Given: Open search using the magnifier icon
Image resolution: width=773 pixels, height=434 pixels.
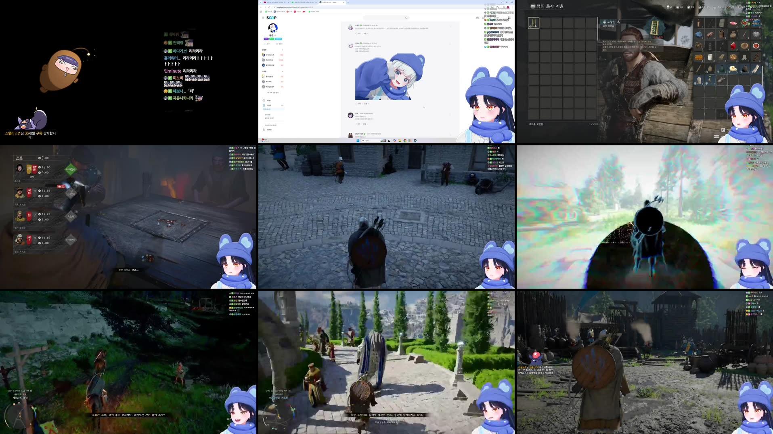Looking at the screenshot, I should (406, 18).
